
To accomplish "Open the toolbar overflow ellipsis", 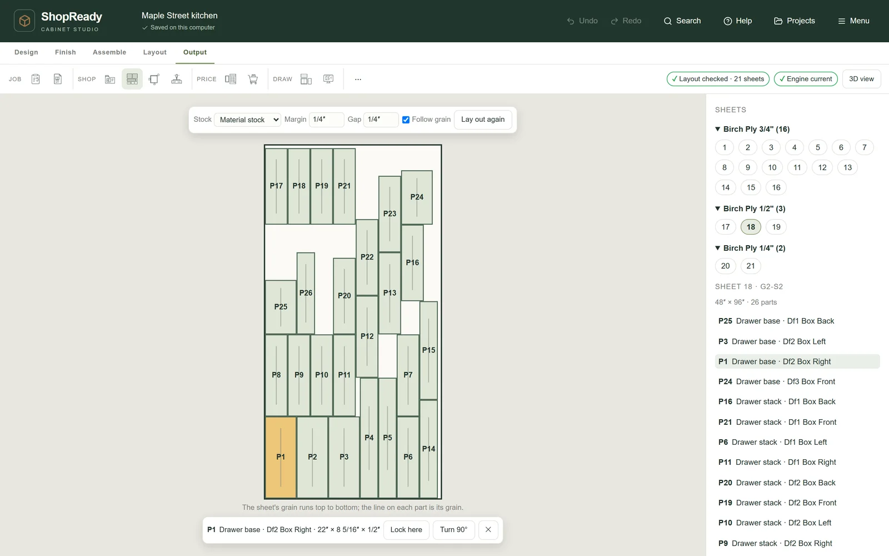I will [x=358, y=79].
